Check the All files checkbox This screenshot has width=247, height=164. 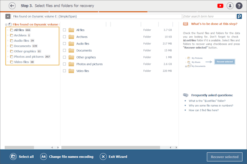pos(64,30)
